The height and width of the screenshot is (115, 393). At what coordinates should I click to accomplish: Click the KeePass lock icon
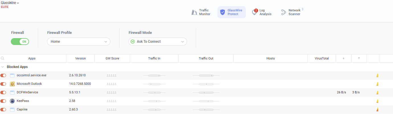pyautogui.click(x=12, y=101)
